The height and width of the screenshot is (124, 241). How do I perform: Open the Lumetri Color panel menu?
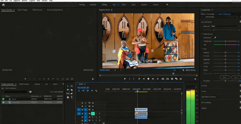point(213,10)
